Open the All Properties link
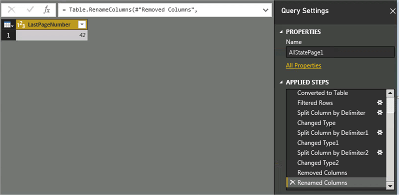Viewport: 399px width, 195px height. click(x=304, y=66)
